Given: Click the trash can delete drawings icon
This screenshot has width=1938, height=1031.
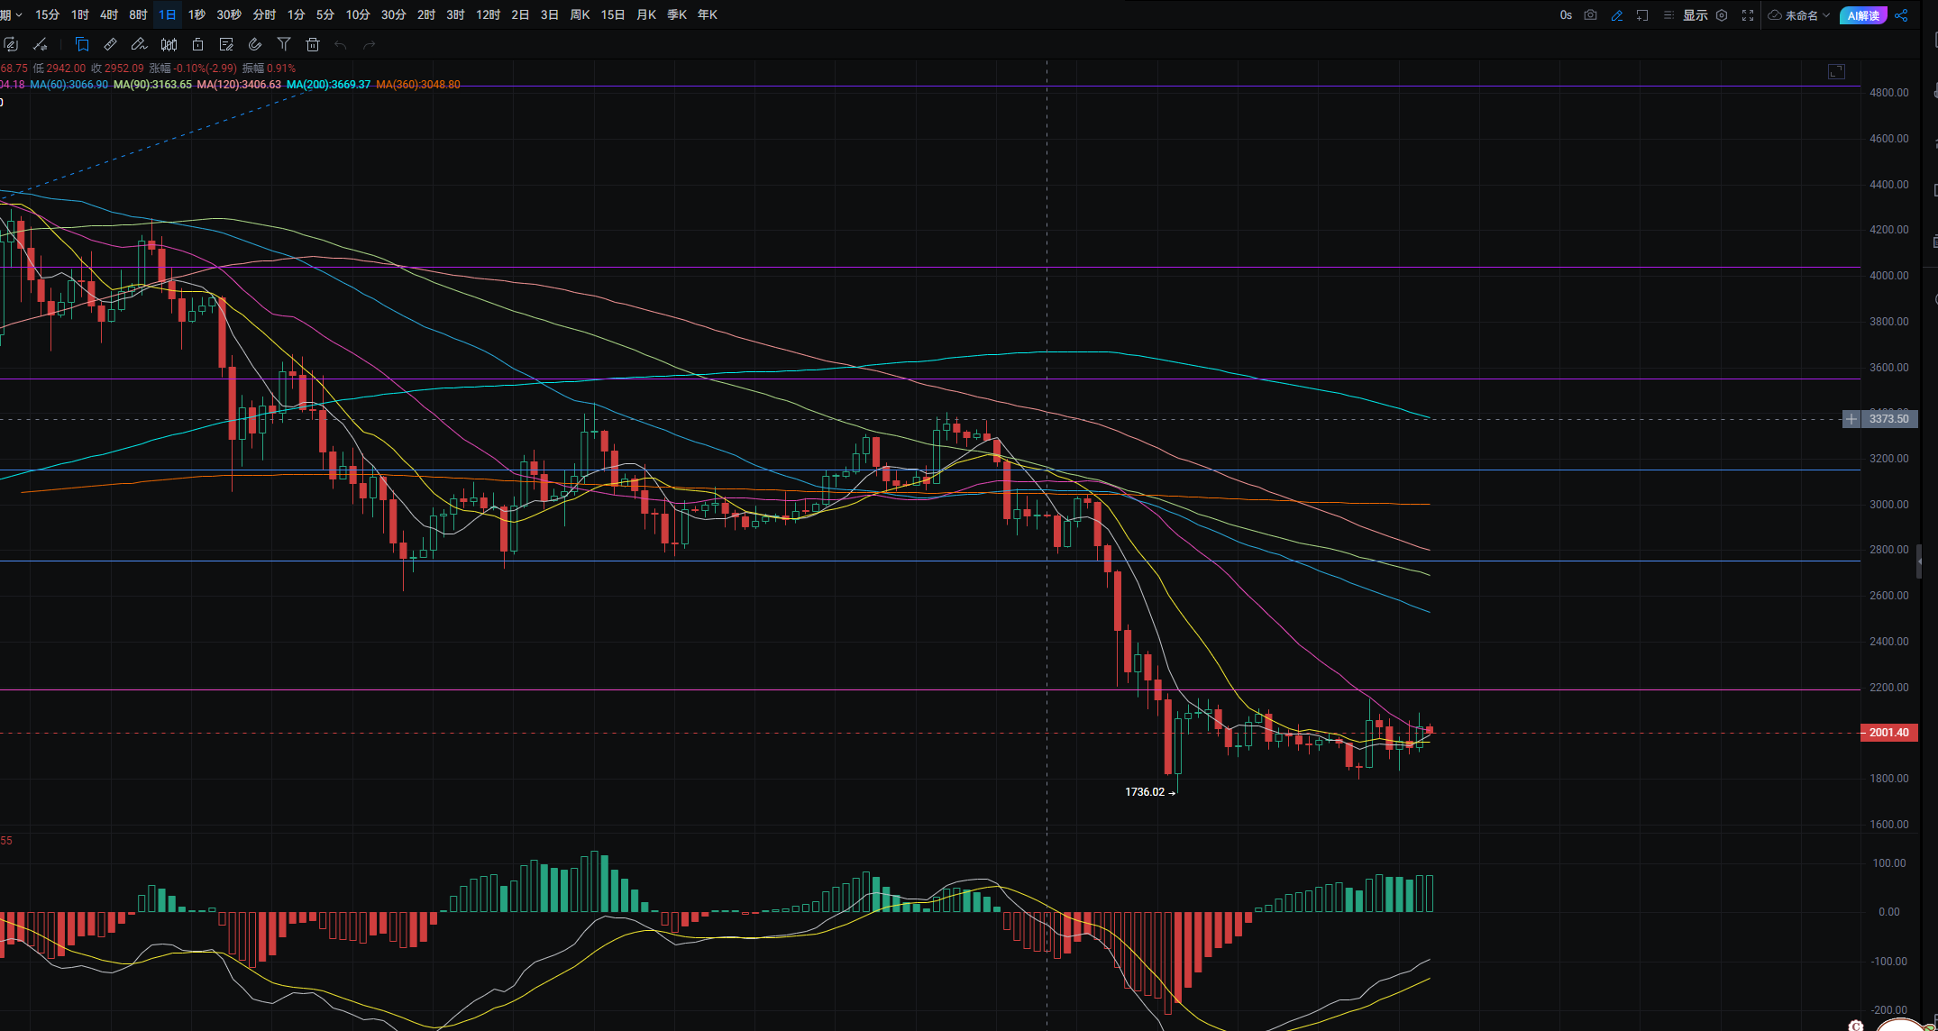Looking at the screenshot, I should (x=313, y=44).
